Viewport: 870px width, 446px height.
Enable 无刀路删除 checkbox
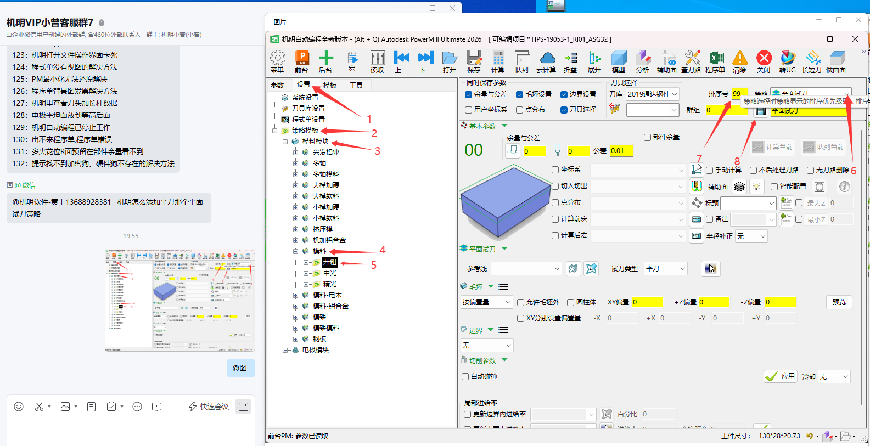click(x=810, y=171)
